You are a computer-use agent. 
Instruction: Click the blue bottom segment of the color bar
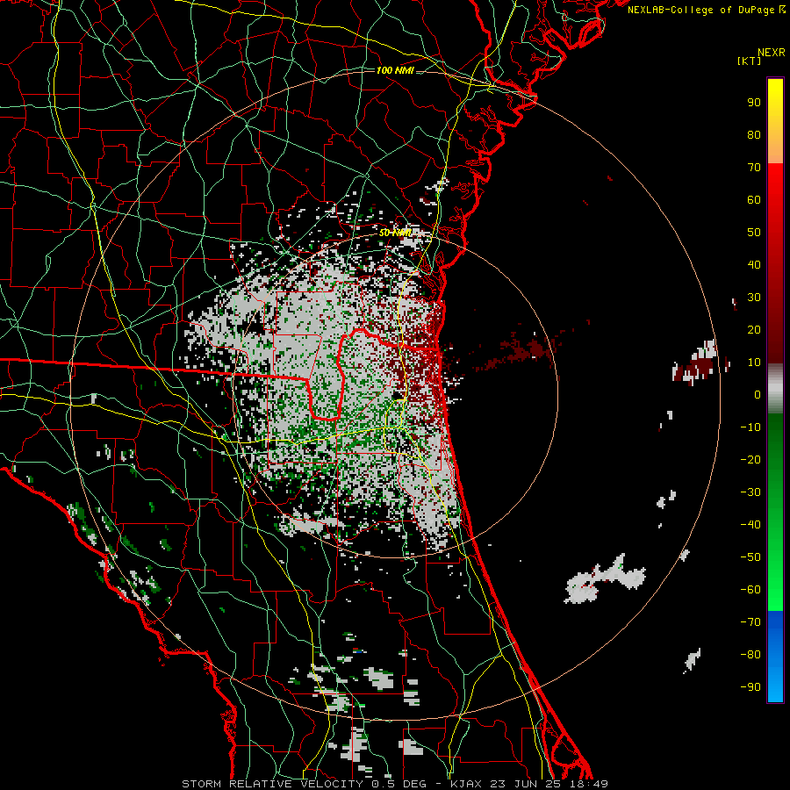775,657
